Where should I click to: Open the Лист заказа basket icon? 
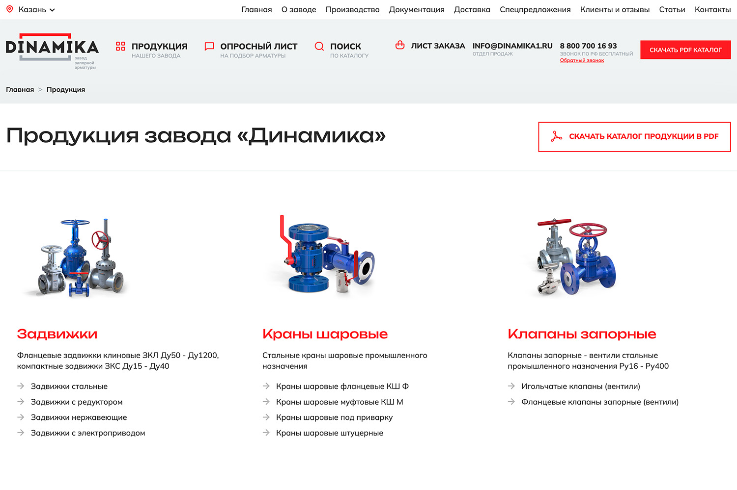(x=400, y=45)
